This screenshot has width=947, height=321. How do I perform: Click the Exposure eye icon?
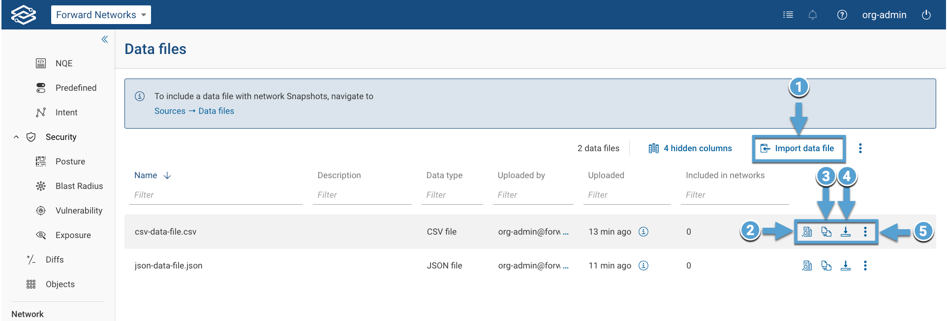coord(41,235)
